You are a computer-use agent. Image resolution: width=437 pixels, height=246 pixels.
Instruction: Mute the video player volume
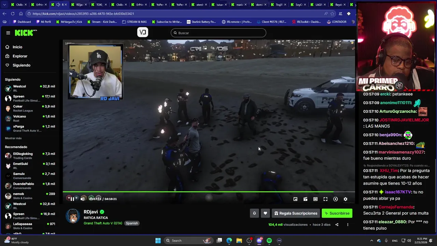pyautogui.click(x=83, y=199)
